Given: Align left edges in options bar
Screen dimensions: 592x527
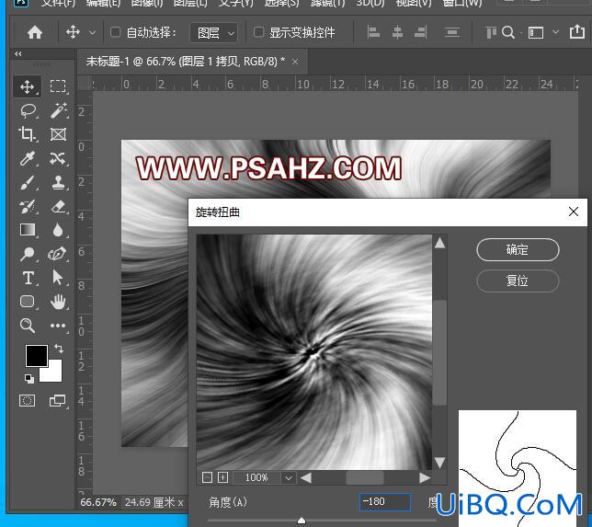Looking at the screenshot, I should coord(373,32).
